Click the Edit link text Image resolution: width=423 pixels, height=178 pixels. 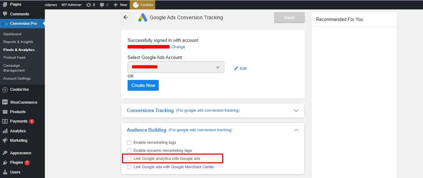click(x=243, y=68)
